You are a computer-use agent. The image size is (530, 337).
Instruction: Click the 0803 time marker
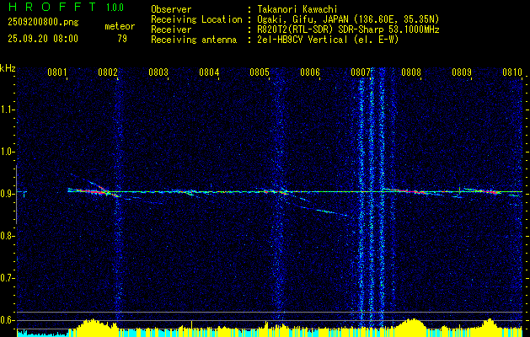click(x=158, y=72)
